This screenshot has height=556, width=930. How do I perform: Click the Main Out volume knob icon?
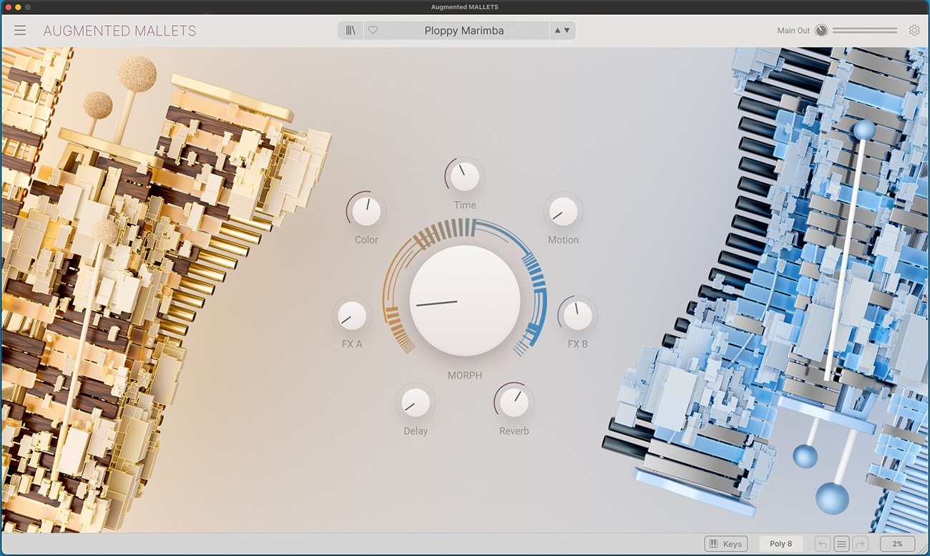(x=821, y=30)
